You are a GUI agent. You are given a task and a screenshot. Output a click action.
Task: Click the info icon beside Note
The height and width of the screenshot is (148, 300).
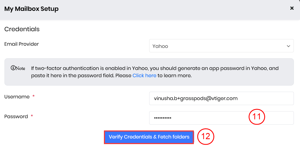13,68
